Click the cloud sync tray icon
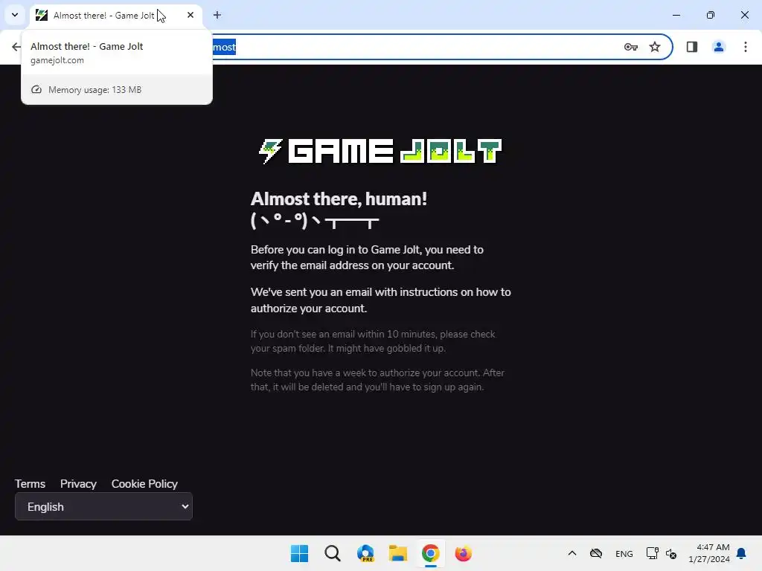Viewport: 762px width, 571px height. [x=596, y=553]
